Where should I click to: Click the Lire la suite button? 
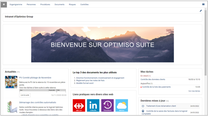point(25,95)
